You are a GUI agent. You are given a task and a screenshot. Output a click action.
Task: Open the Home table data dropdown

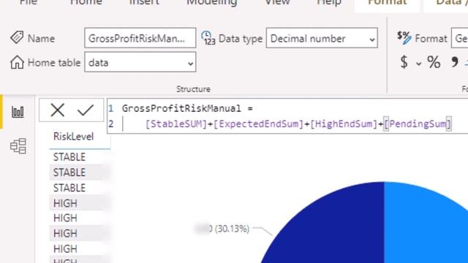pyautogui.click(x=140, y=62)
